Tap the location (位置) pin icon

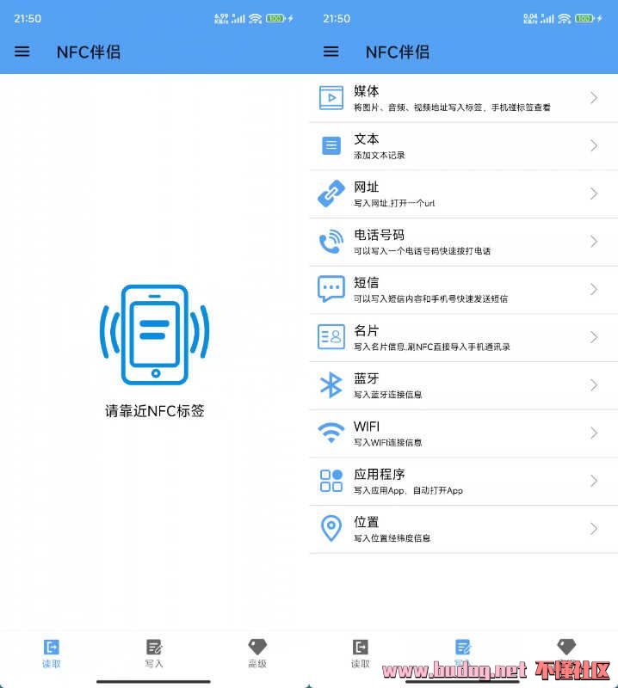[331, 528]
